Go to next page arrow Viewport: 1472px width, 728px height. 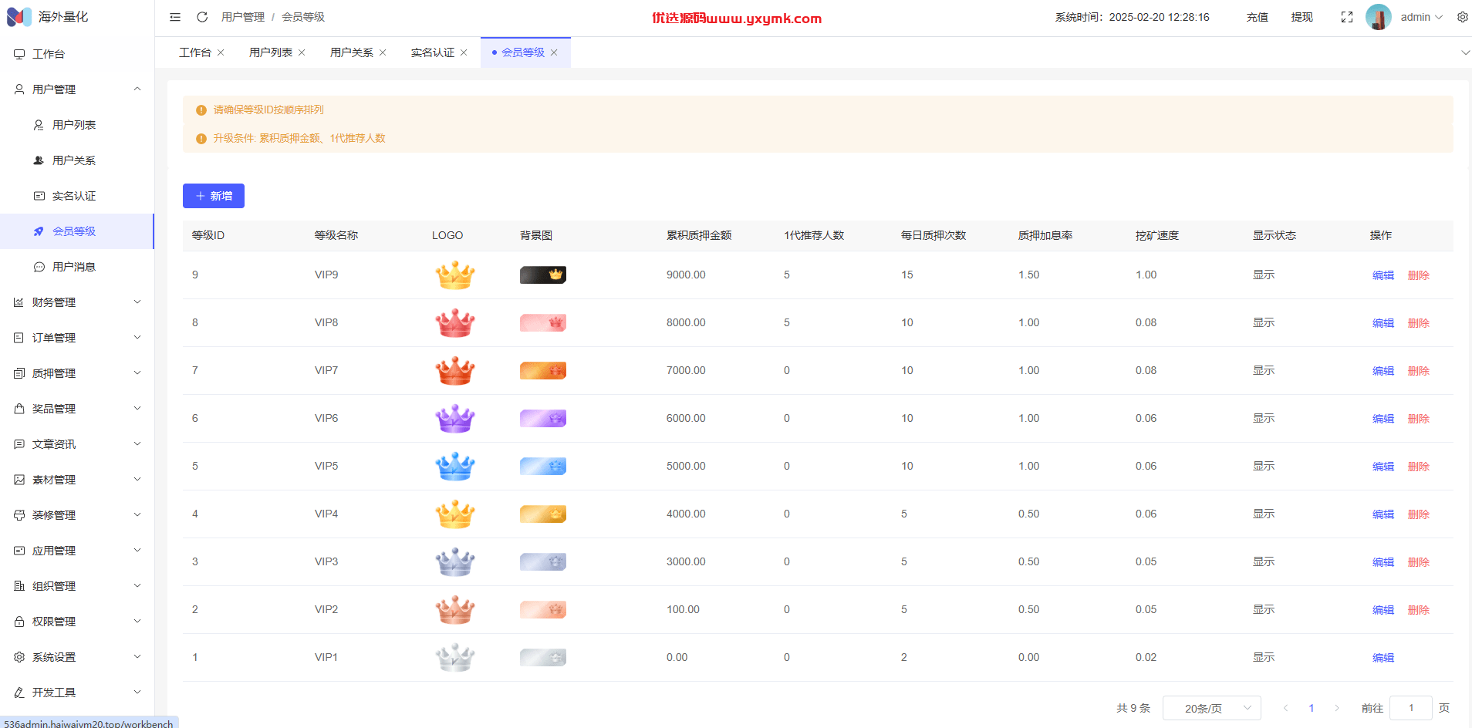coord(1337,708)
